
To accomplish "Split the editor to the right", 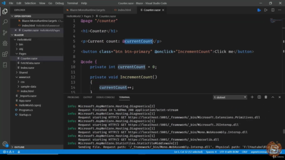I will point(273,10).
